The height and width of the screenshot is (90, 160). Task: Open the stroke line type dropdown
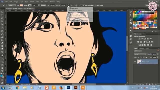[43, 5]
